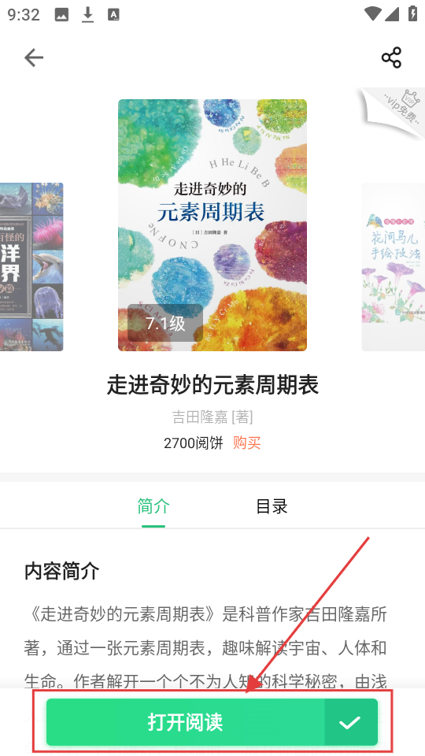Tap the VIP免费 corner badge
This screenshot has height=756, width=425.
click(394, 111)
